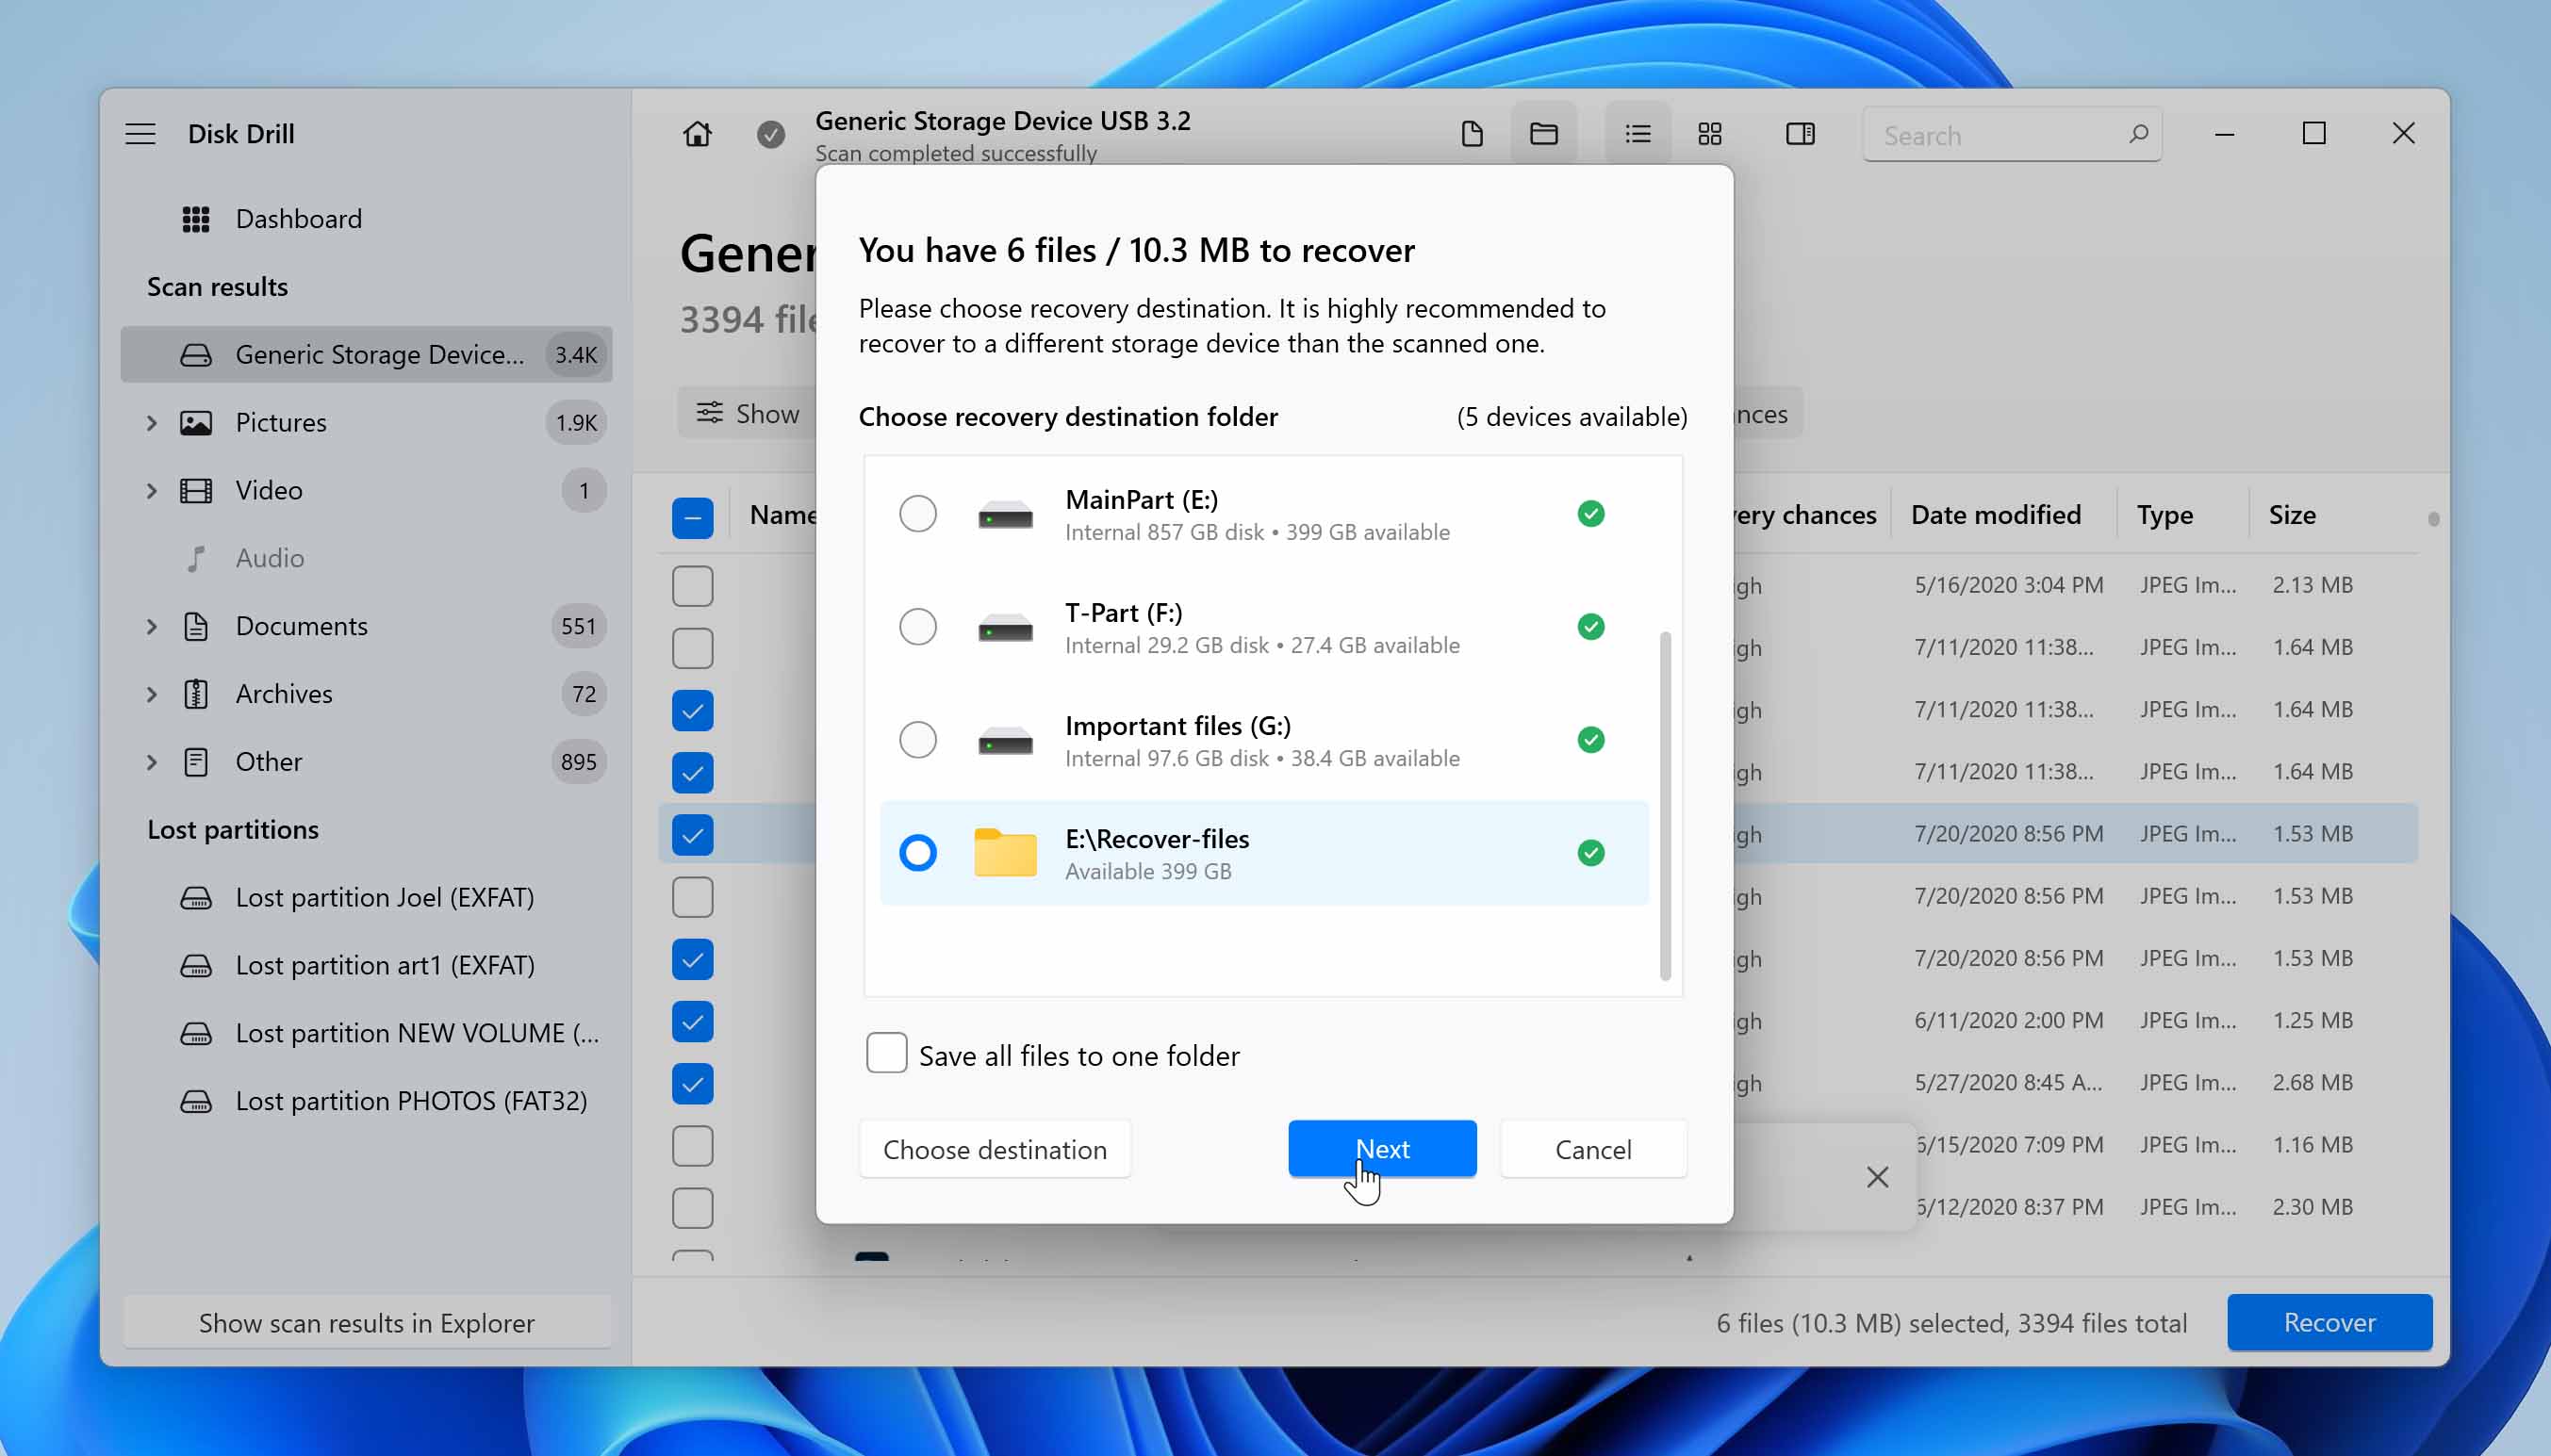Sort by Size column header
This screenshot has height=1456, width=2551.
[2292, 515]
